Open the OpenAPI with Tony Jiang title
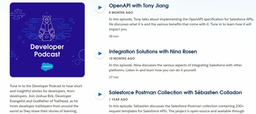The width and height of the screenshot is (256, 114). (x=138, y=6)
